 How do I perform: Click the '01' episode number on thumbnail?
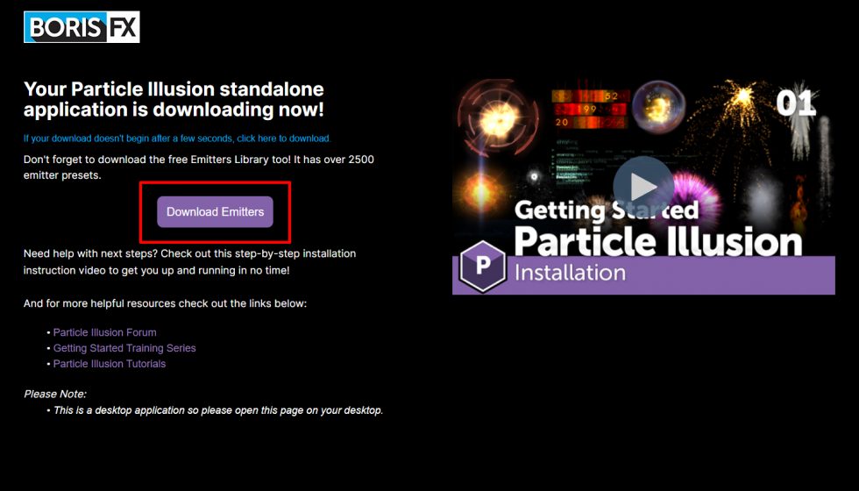click(x=796, y=103)
